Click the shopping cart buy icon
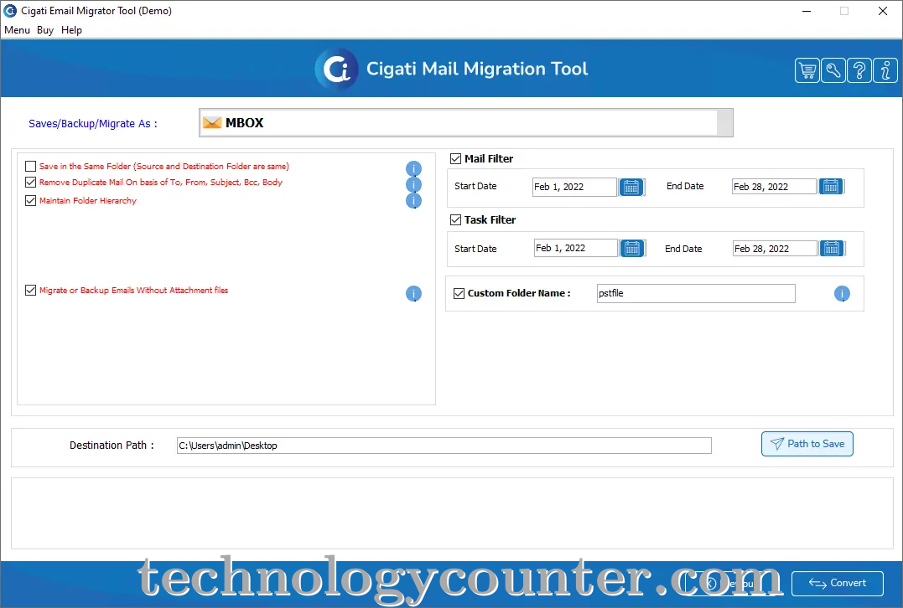 [807, 70]
